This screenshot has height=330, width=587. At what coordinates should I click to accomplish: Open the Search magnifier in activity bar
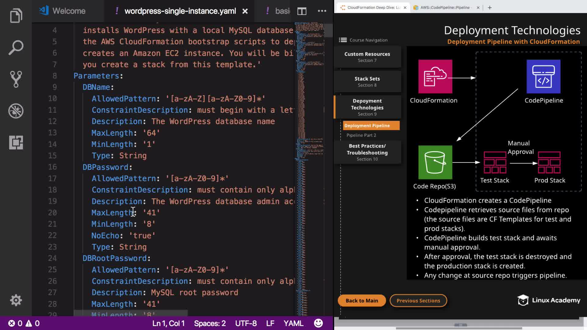pos(16,47)
